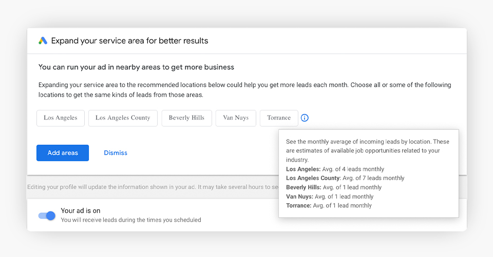Dismiss the service area recommendation

click(x=116, y=153)
